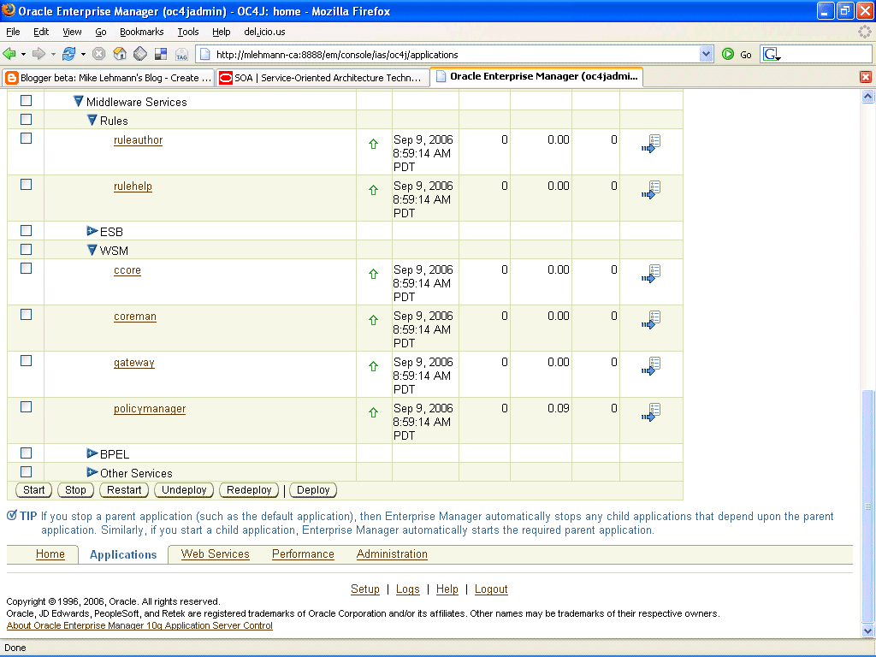
Task: Click the Logout link
Action: (491, 589)
